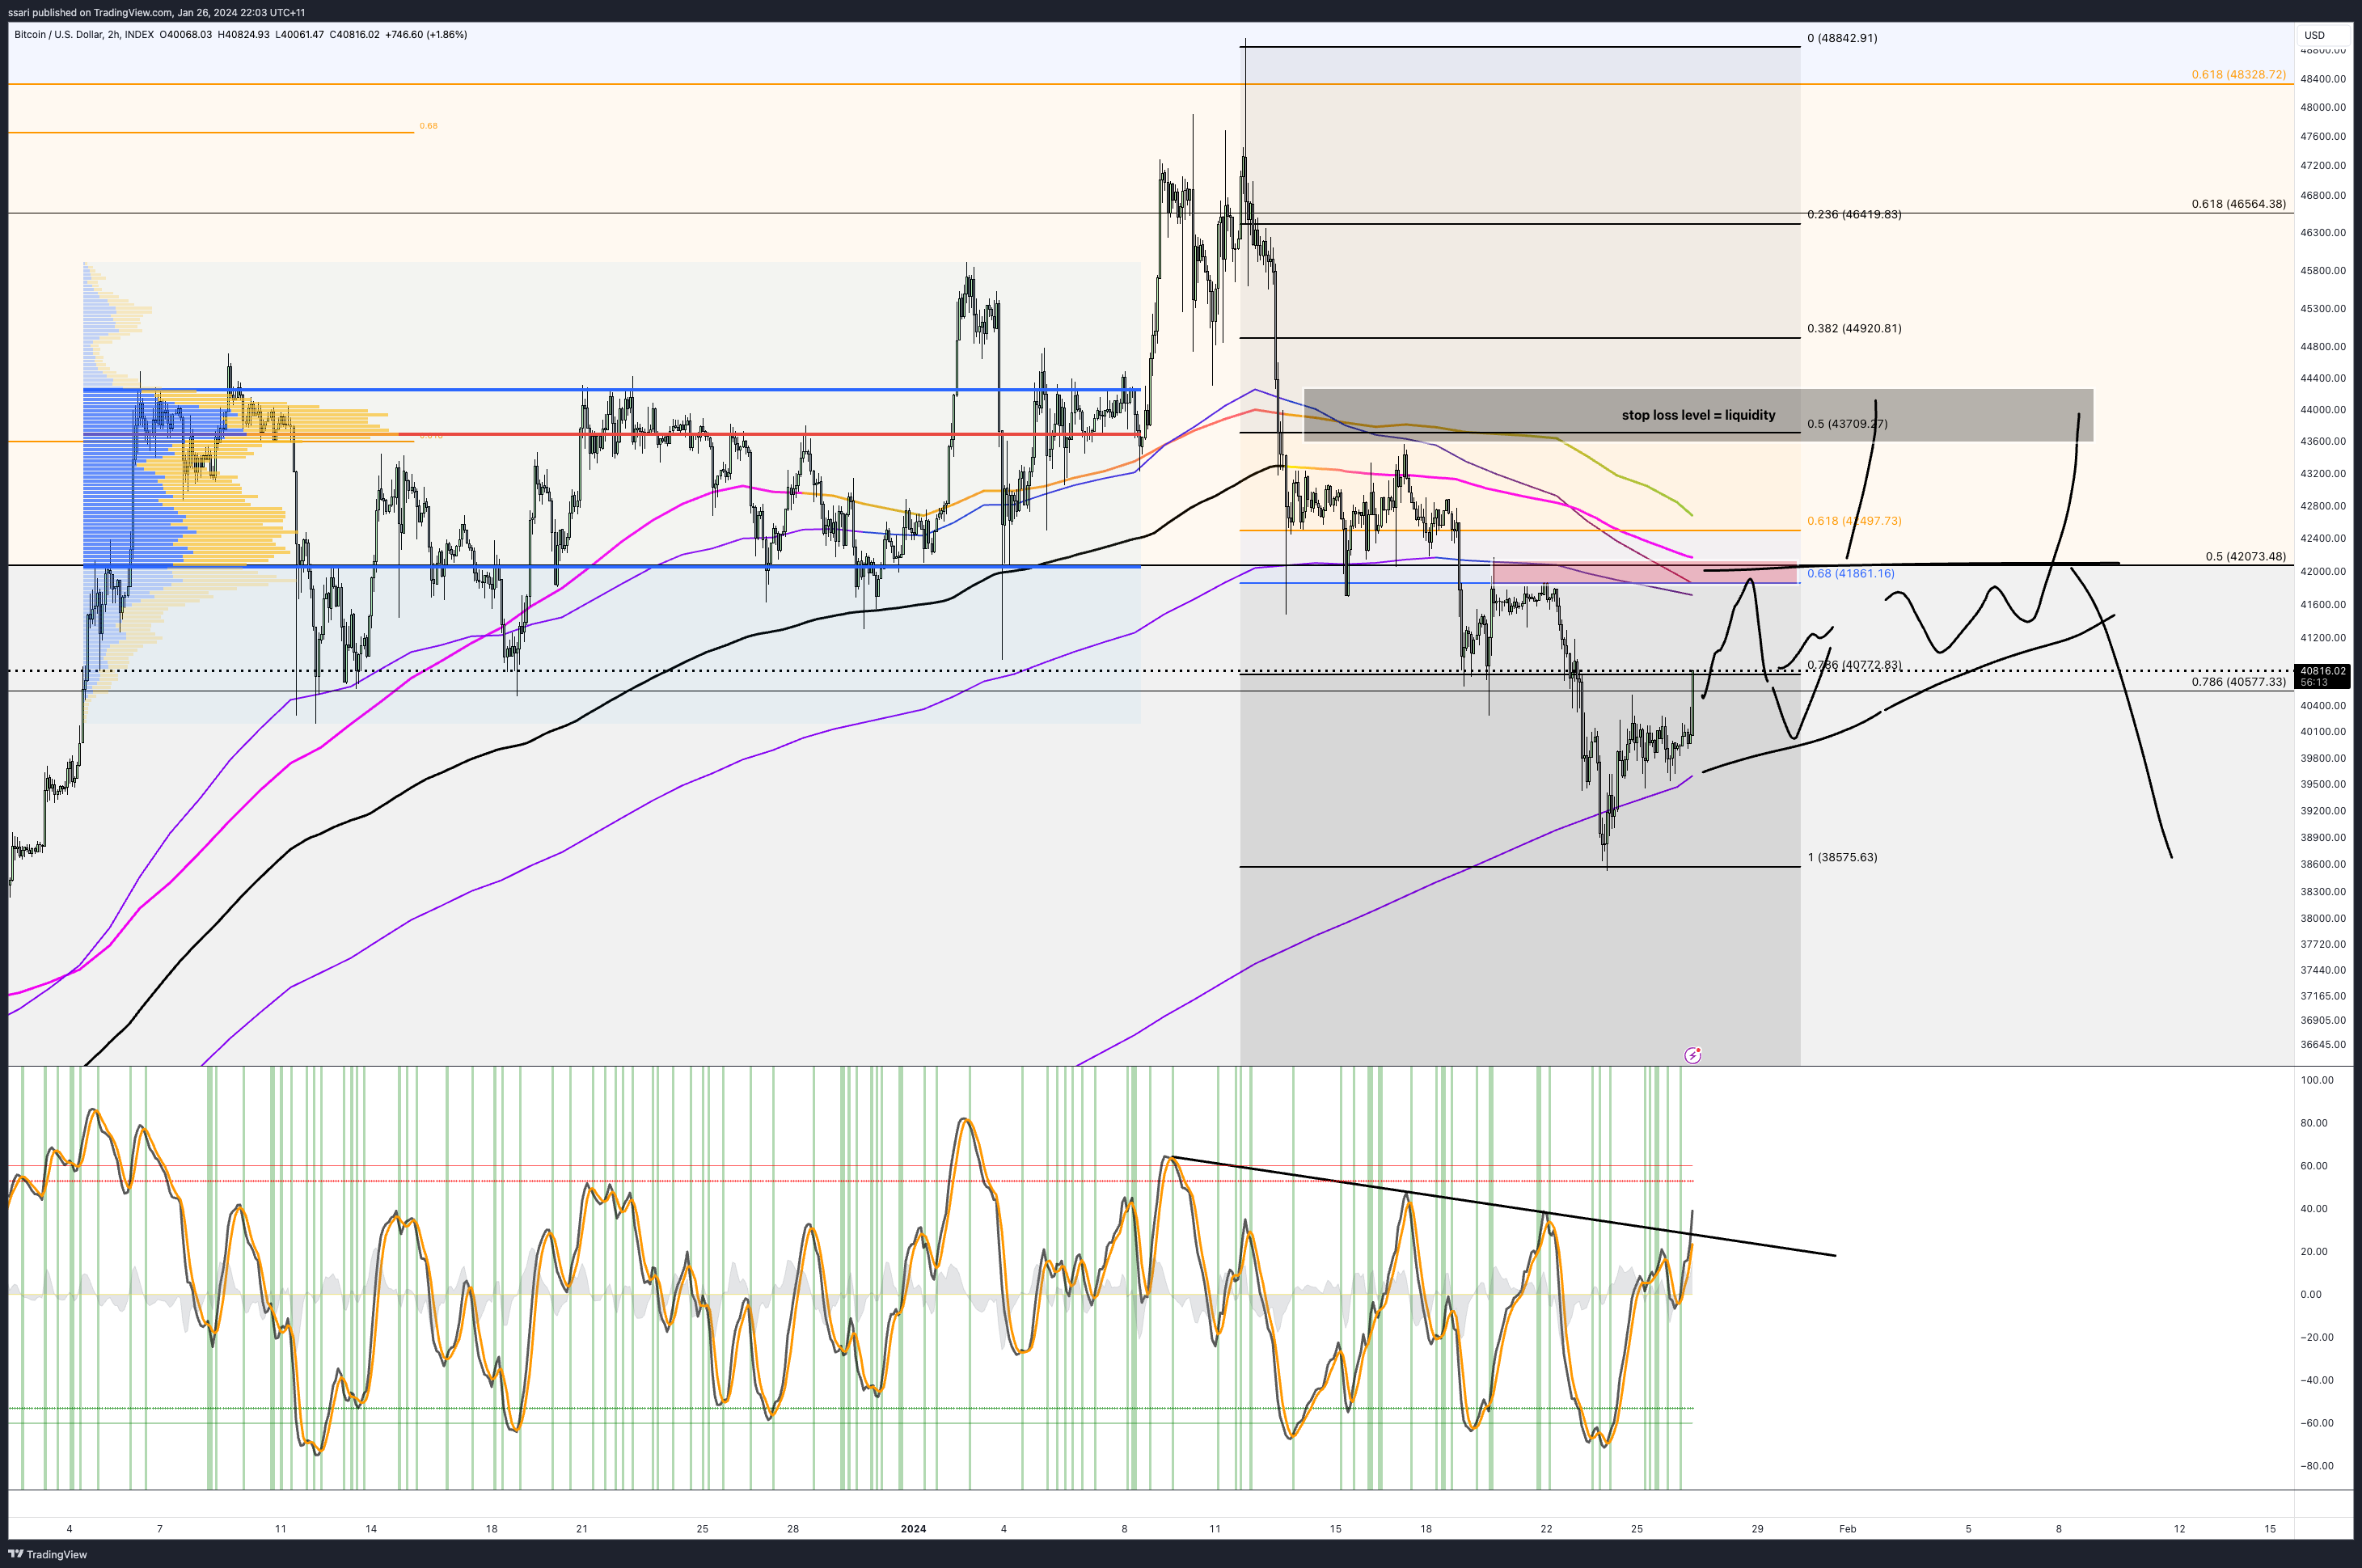Select the 'stop loss level = liquidity' annotation
The image size is (2362, 1568).
point(1698,415)
